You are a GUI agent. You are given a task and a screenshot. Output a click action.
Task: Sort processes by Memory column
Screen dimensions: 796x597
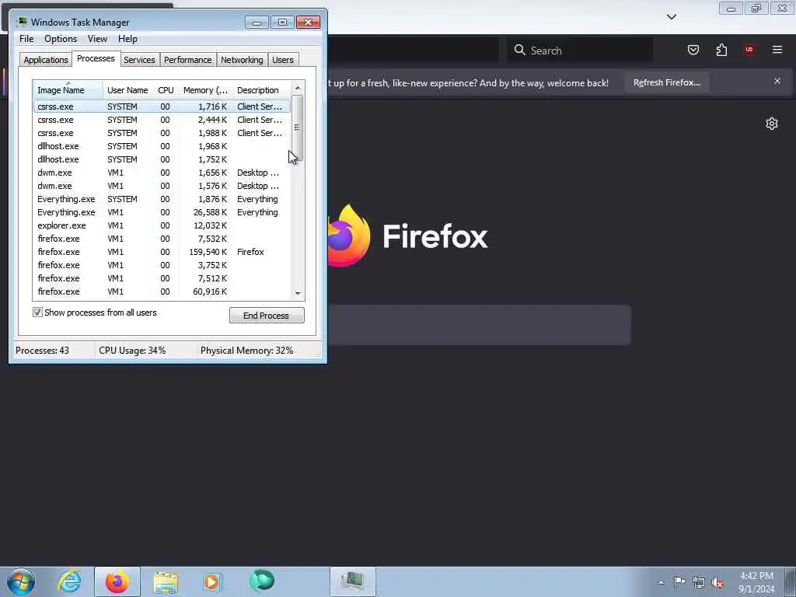[205, 90]
